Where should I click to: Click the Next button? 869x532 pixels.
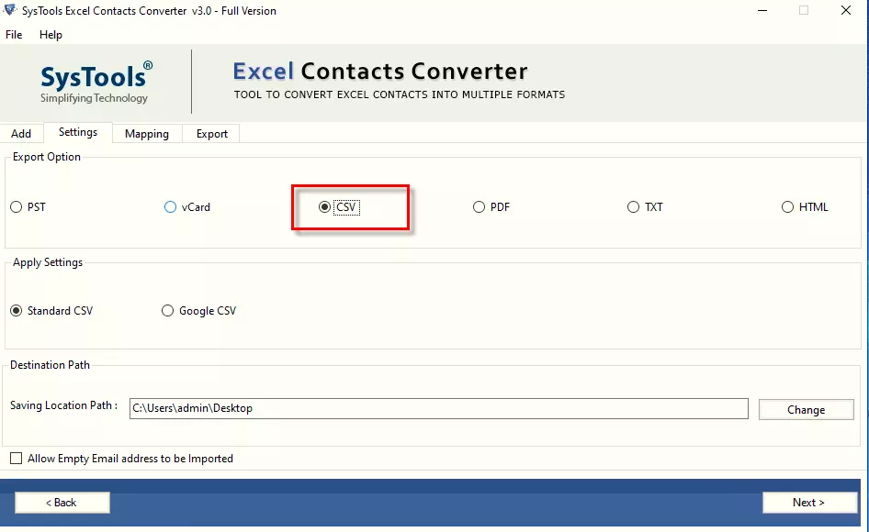(x=809, y=503)
